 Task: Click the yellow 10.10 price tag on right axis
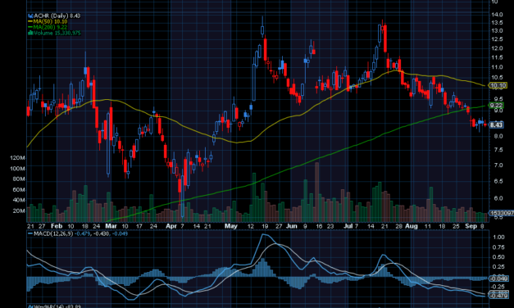[498, 85]
